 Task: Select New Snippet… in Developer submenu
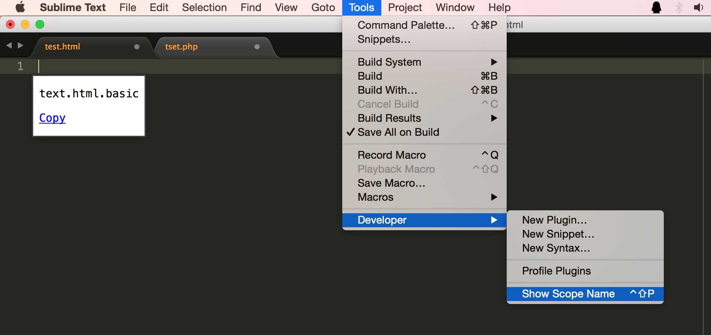click(x=585, y=234)
